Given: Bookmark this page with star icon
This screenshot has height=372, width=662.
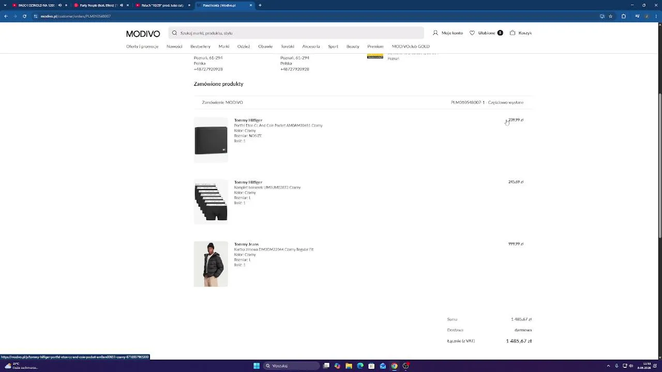Looking at the screenshot, I should (610, 16).
